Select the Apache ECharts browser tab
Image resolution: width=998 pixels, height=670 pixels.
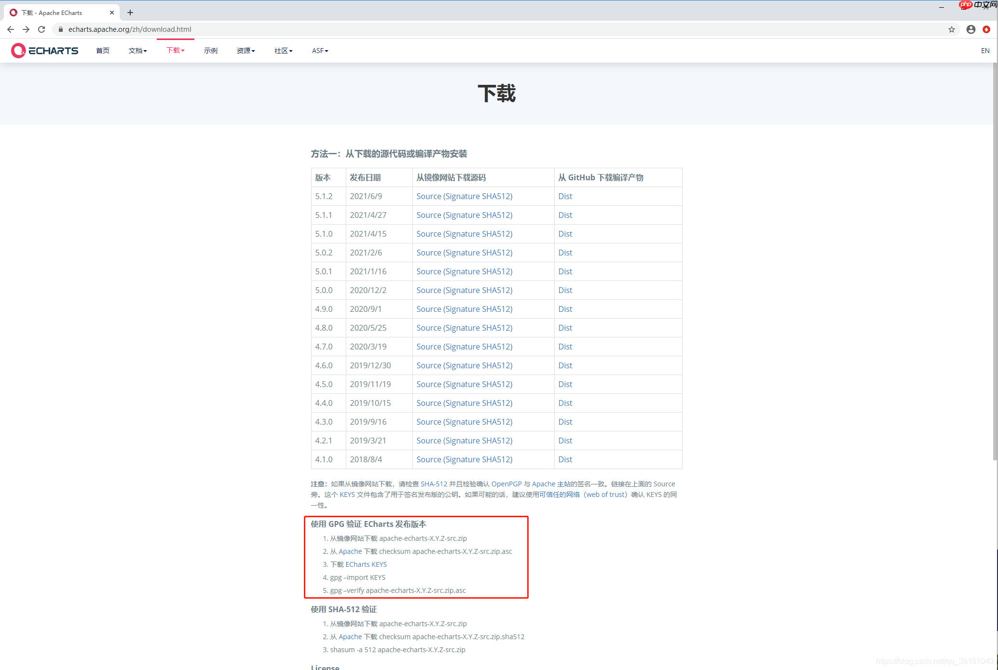62,13
